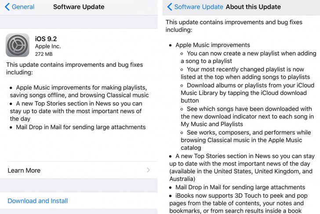Click the bold Software Update page title
The image size is (320, 214).
click(79, 7)
